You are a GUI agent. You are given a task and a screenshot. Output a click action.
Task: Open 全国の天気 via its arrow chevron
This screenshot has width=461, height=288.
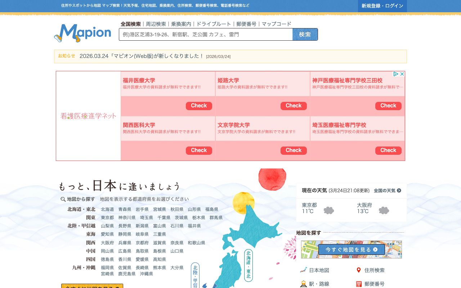(x=399, y=191)
